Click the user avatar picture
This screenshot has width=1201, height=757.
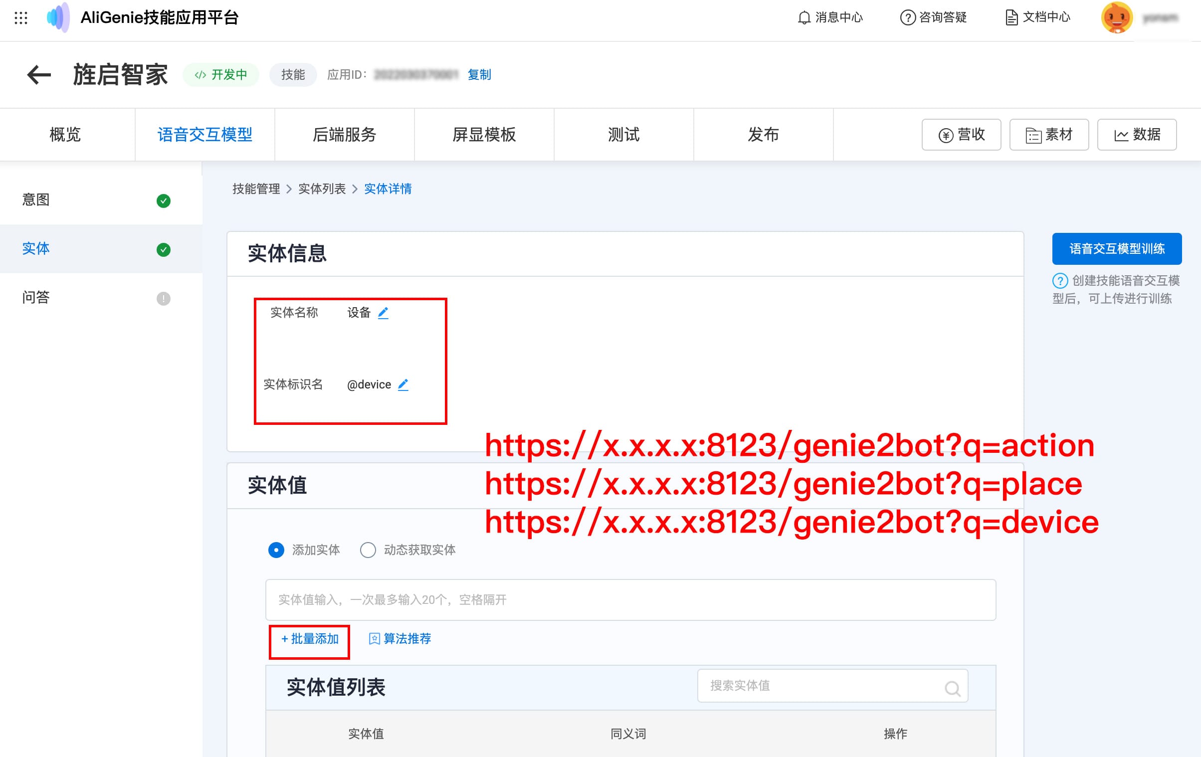pos(1117,17)
